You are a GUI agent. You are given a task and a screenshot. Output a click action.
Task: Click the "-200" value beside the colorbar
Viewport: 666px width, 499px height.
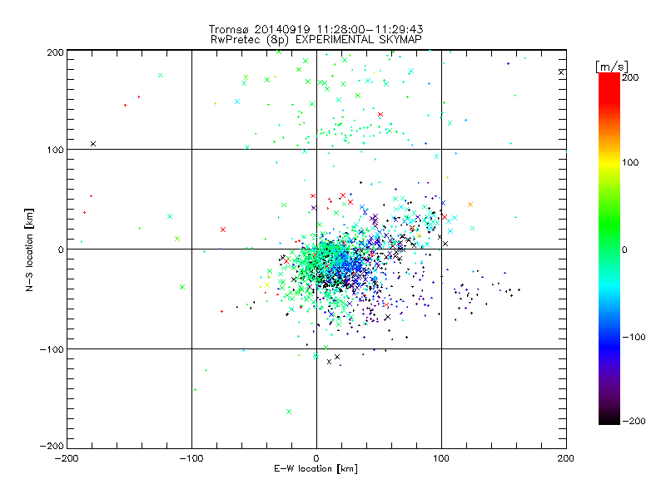(634, 421)
